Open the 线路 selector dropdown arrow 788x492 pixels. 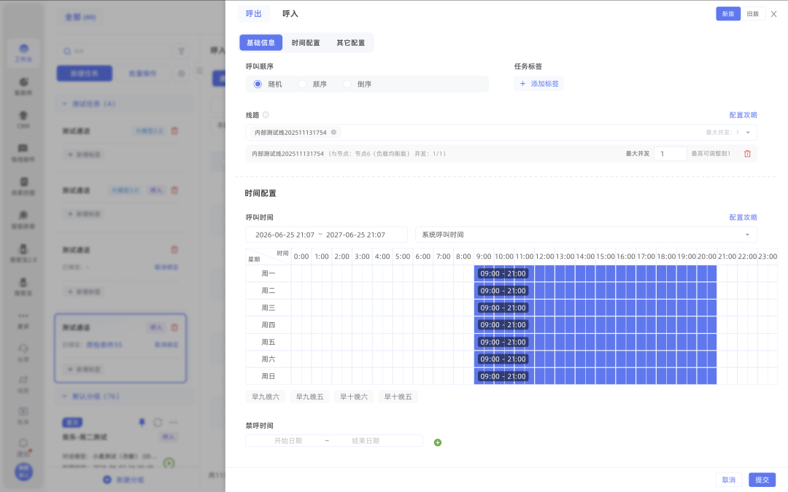(748, 133)
